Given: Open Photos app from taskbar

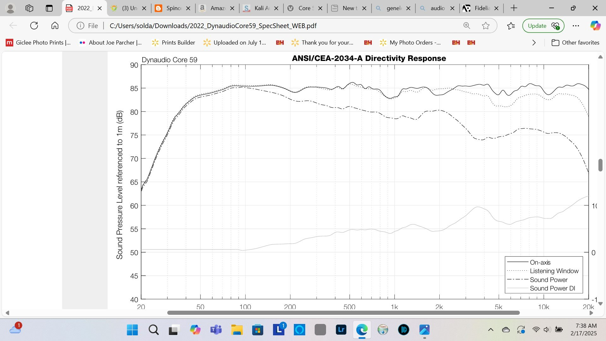Looking at the screenshot, I should pos(425,330).
